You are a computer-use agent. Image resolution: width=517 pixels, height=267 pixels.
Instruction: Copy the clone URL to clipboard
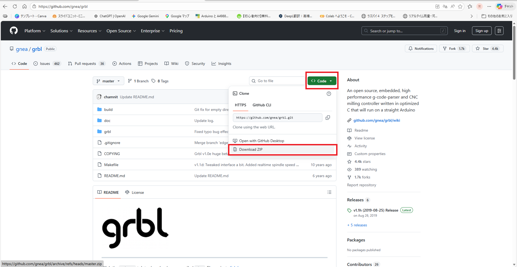[328, 118]
